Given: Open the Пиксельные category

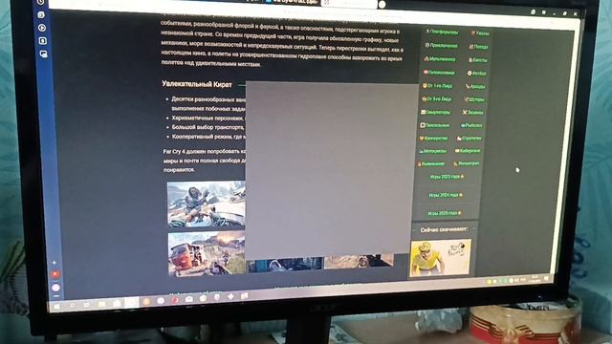Looking at the screenshot, I should pyautogui.click(x=434, y=125).
